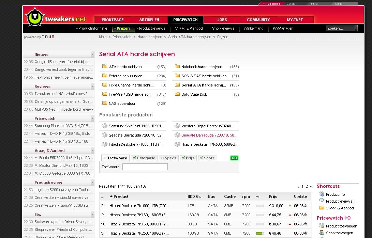
Task: Open the Winkelmand link
Action: 253,28
